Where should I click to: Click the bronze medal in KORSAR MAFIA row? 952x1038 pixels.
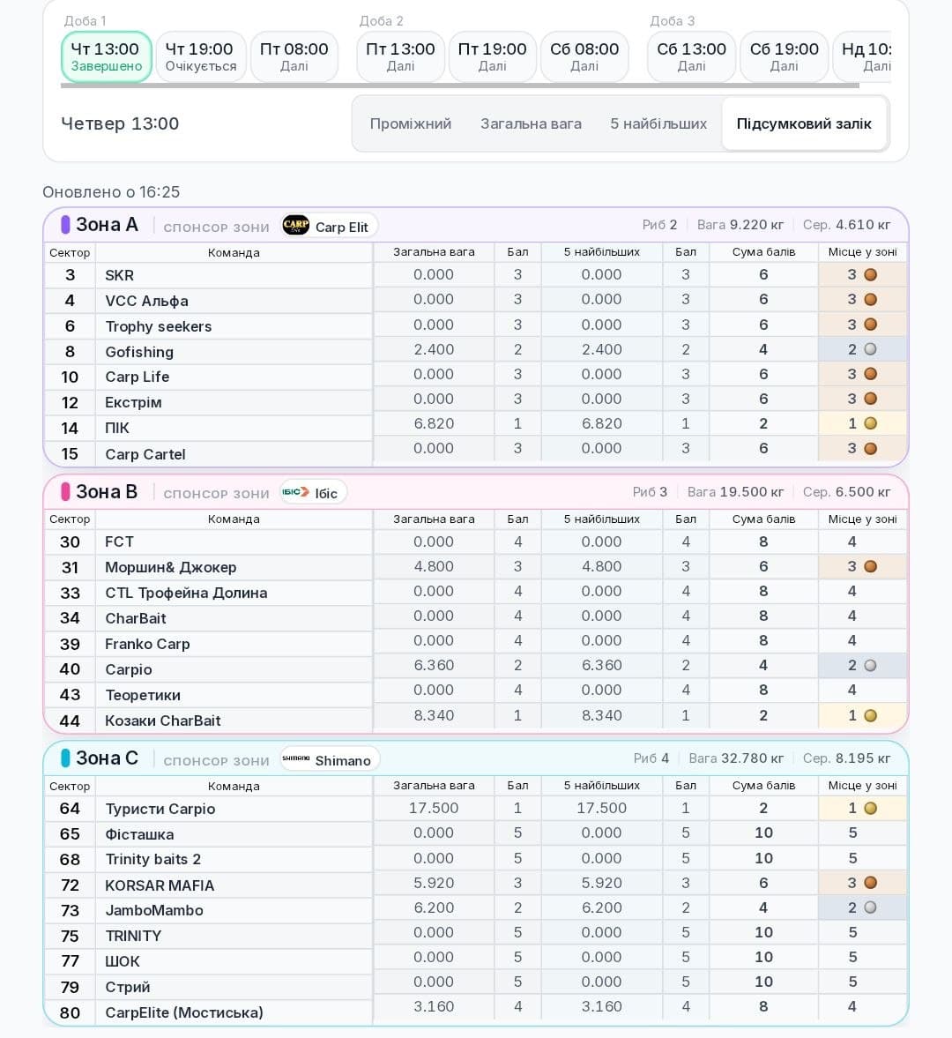pos(871,883)
